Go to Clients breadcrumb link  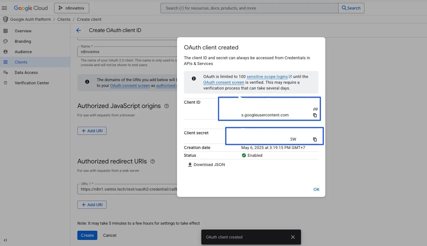pos(64,19)
